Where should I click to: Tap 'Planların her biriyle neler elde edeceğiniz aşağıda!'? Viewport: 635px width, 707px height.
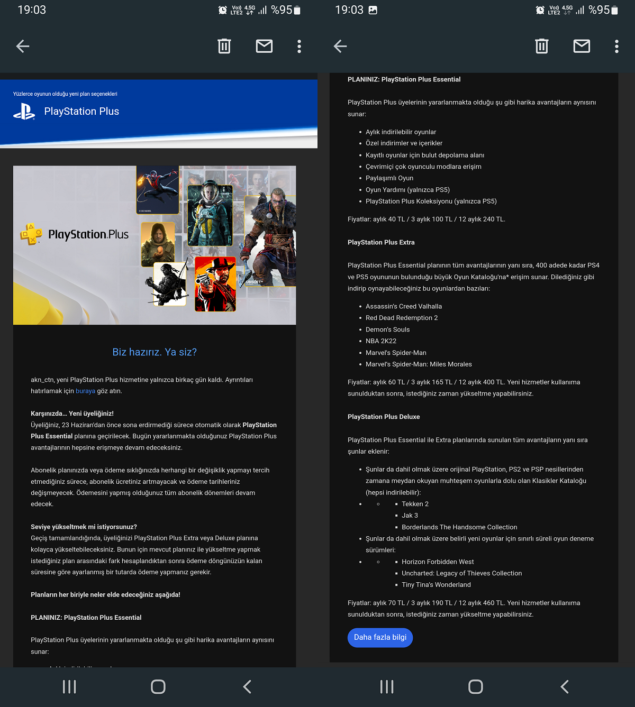105,595
